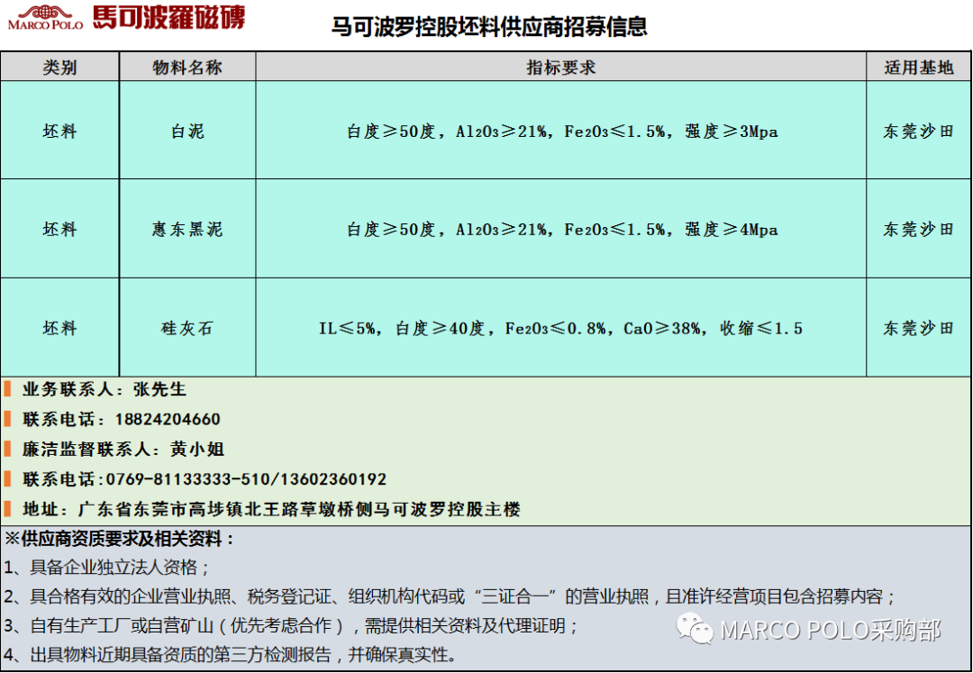Click the 适用基地 column header
Viewport: 973px width, 673px height.
(918, 67)
